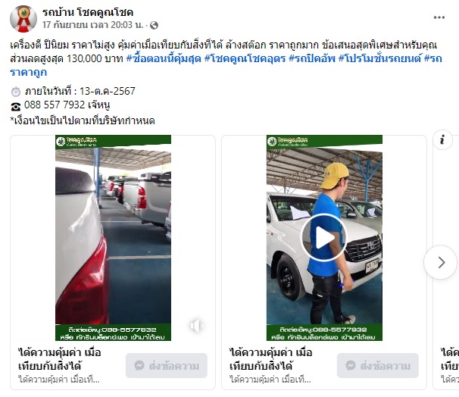Send message from the first card button

pos(167,365)
